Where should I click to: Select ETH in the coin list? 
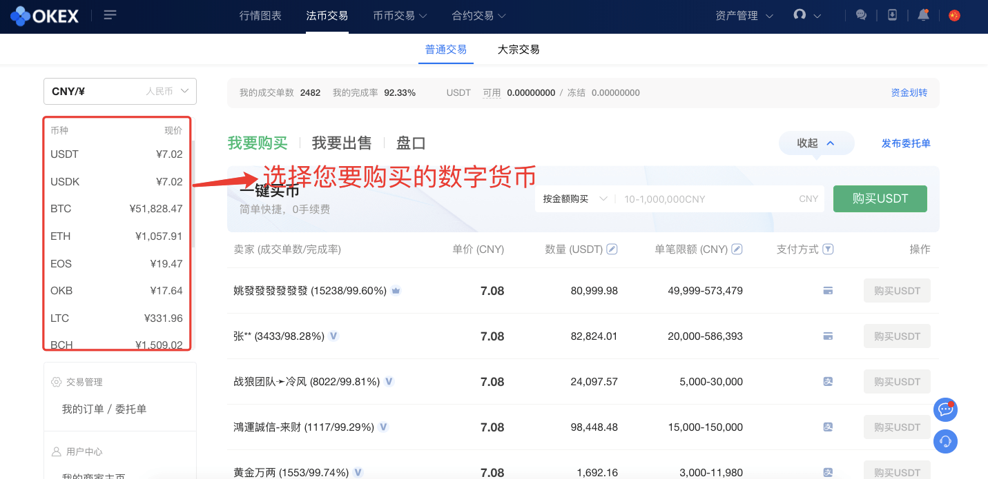pos(117,236)
